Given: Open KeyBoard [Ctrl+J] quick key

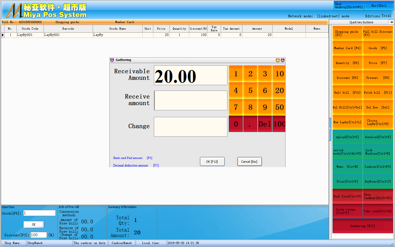Looking at the screenshot, I should 378,181.
